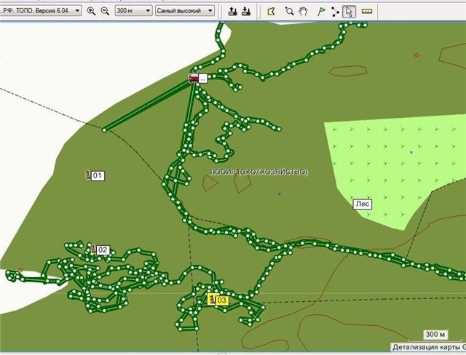Click the zoom in magnifier icon
Viewport: 466px width, 355px height.
pyautogui.click(x=91, y=11)
